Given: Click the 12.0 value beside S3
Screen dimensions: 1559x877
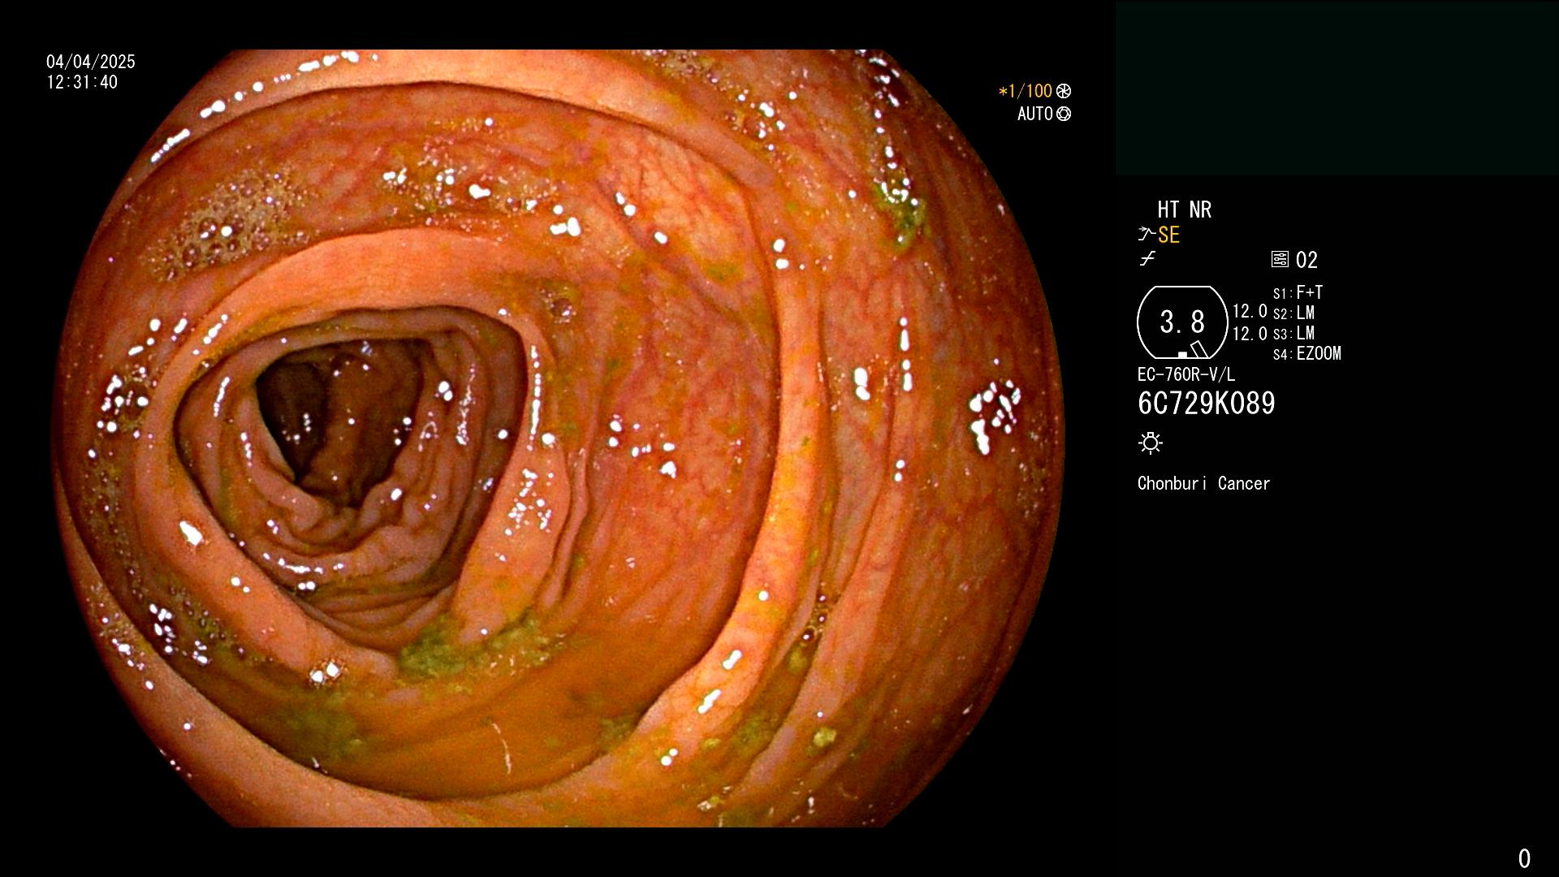Looking at the screenshot, I should pos(1250,333).
